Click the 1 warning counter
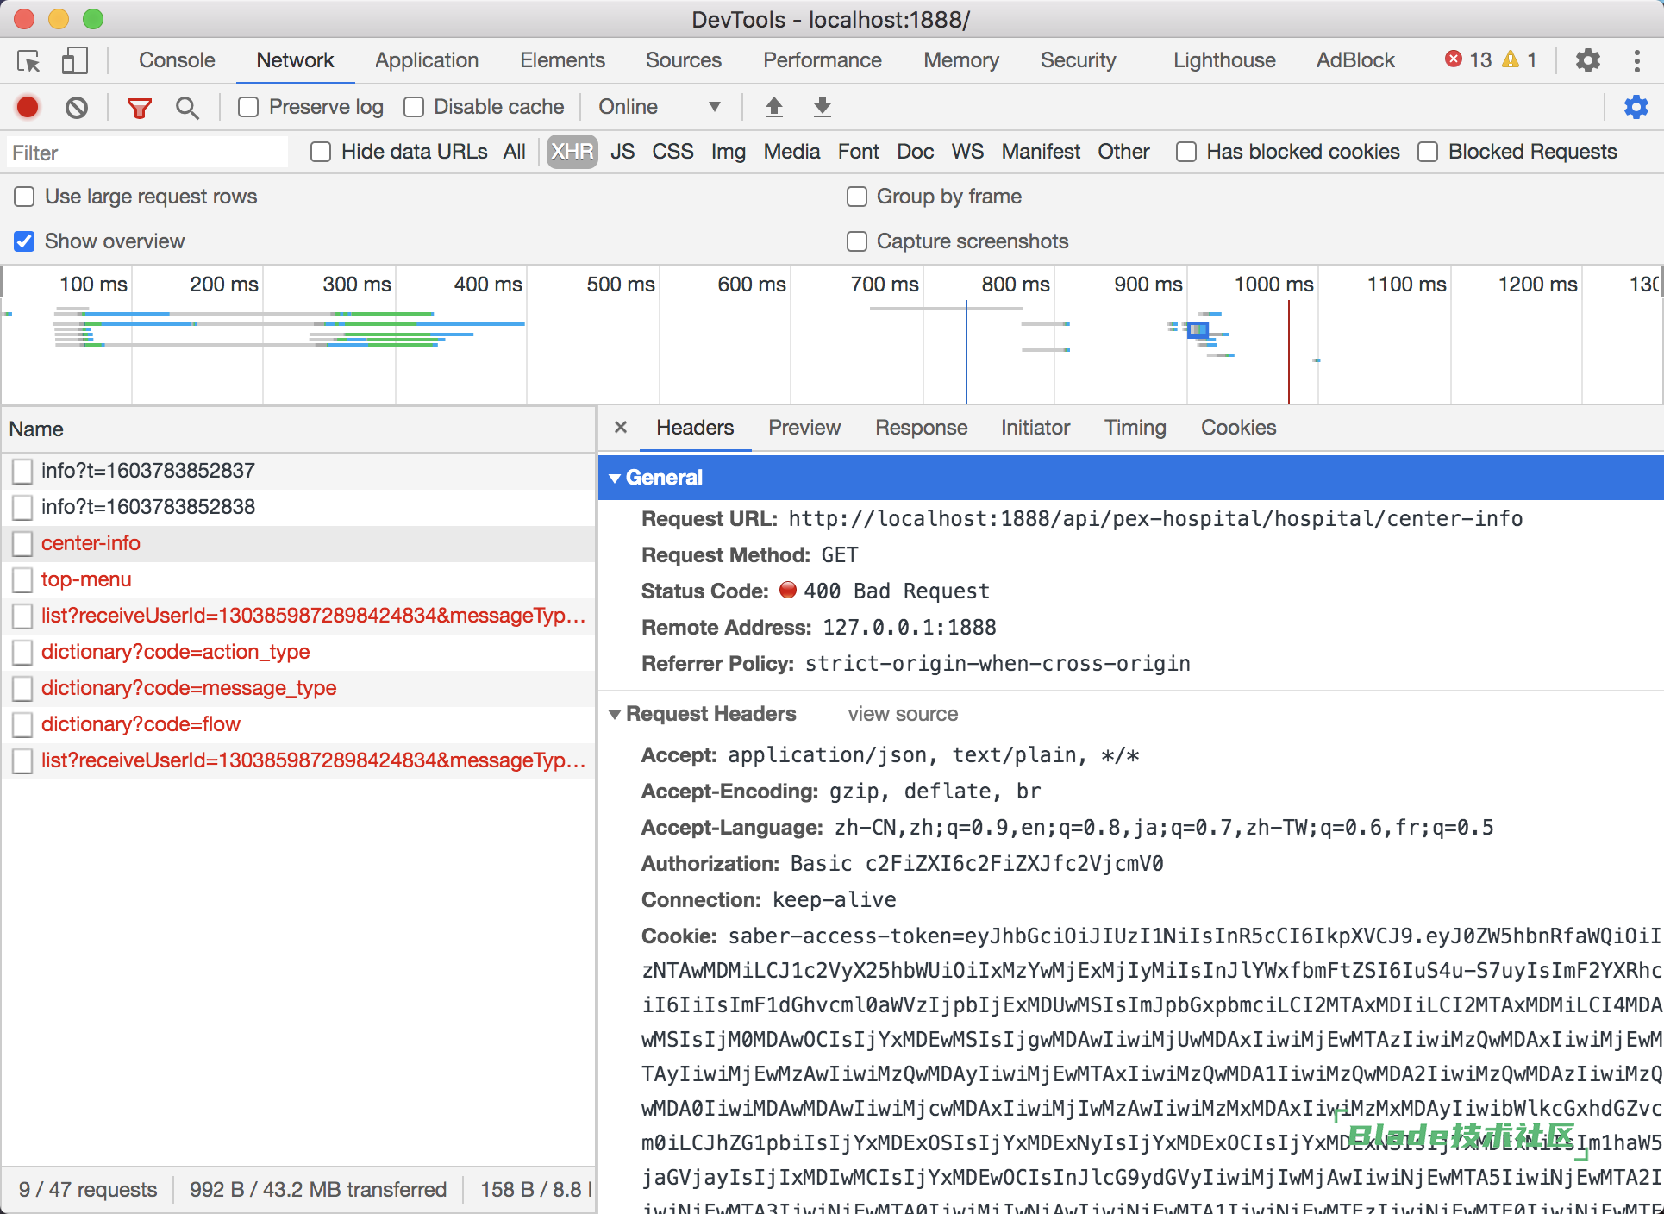Viewport: 1664px width, 1214px height. point(1519,59)
